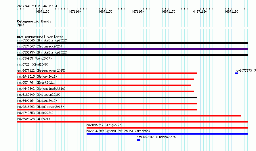Screen dimensions: 256x151
Task: Select the 7p13 band label
Action: [21, 25]
